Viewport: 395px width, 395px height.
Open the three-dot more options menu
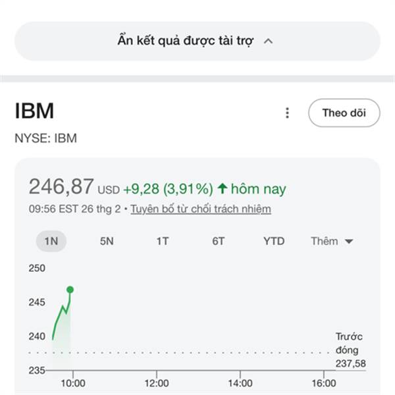287,113
